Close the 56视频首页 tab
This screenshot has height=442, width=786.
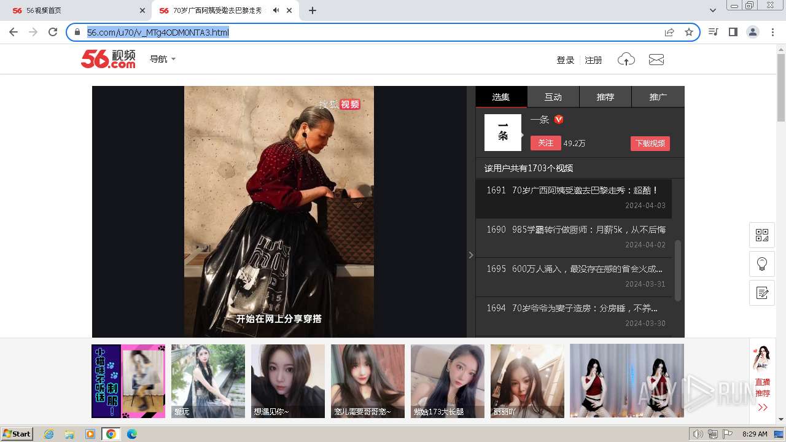click(142, 10)
